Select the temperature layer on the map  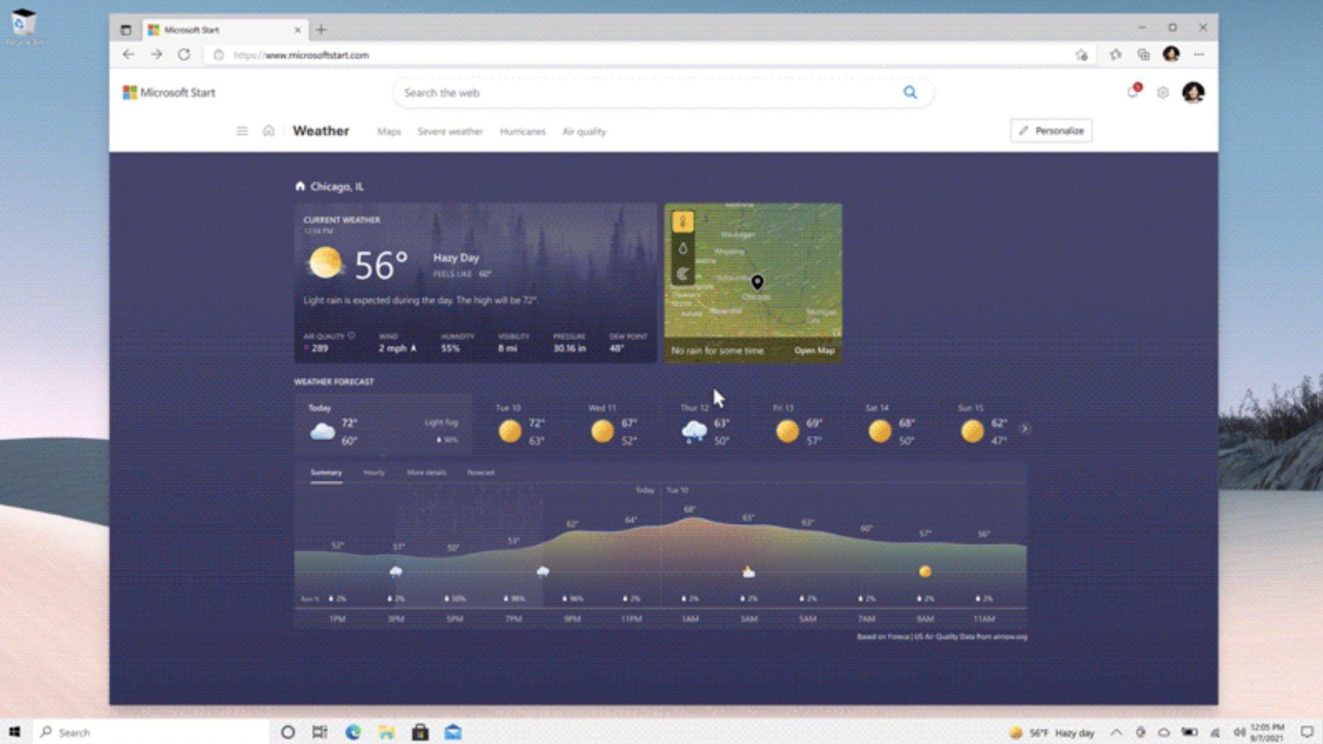[683, 222]
